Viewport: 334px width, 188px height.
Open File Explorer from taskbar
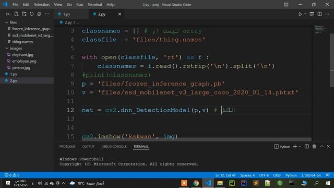click(x=220, y=183)
